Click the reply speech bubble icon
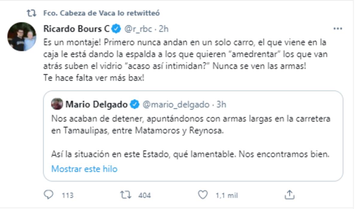 tap(48, 195)
